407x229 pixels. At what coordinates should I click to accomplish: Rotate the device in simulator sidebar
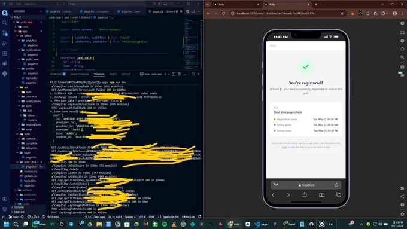coord(402,49)
